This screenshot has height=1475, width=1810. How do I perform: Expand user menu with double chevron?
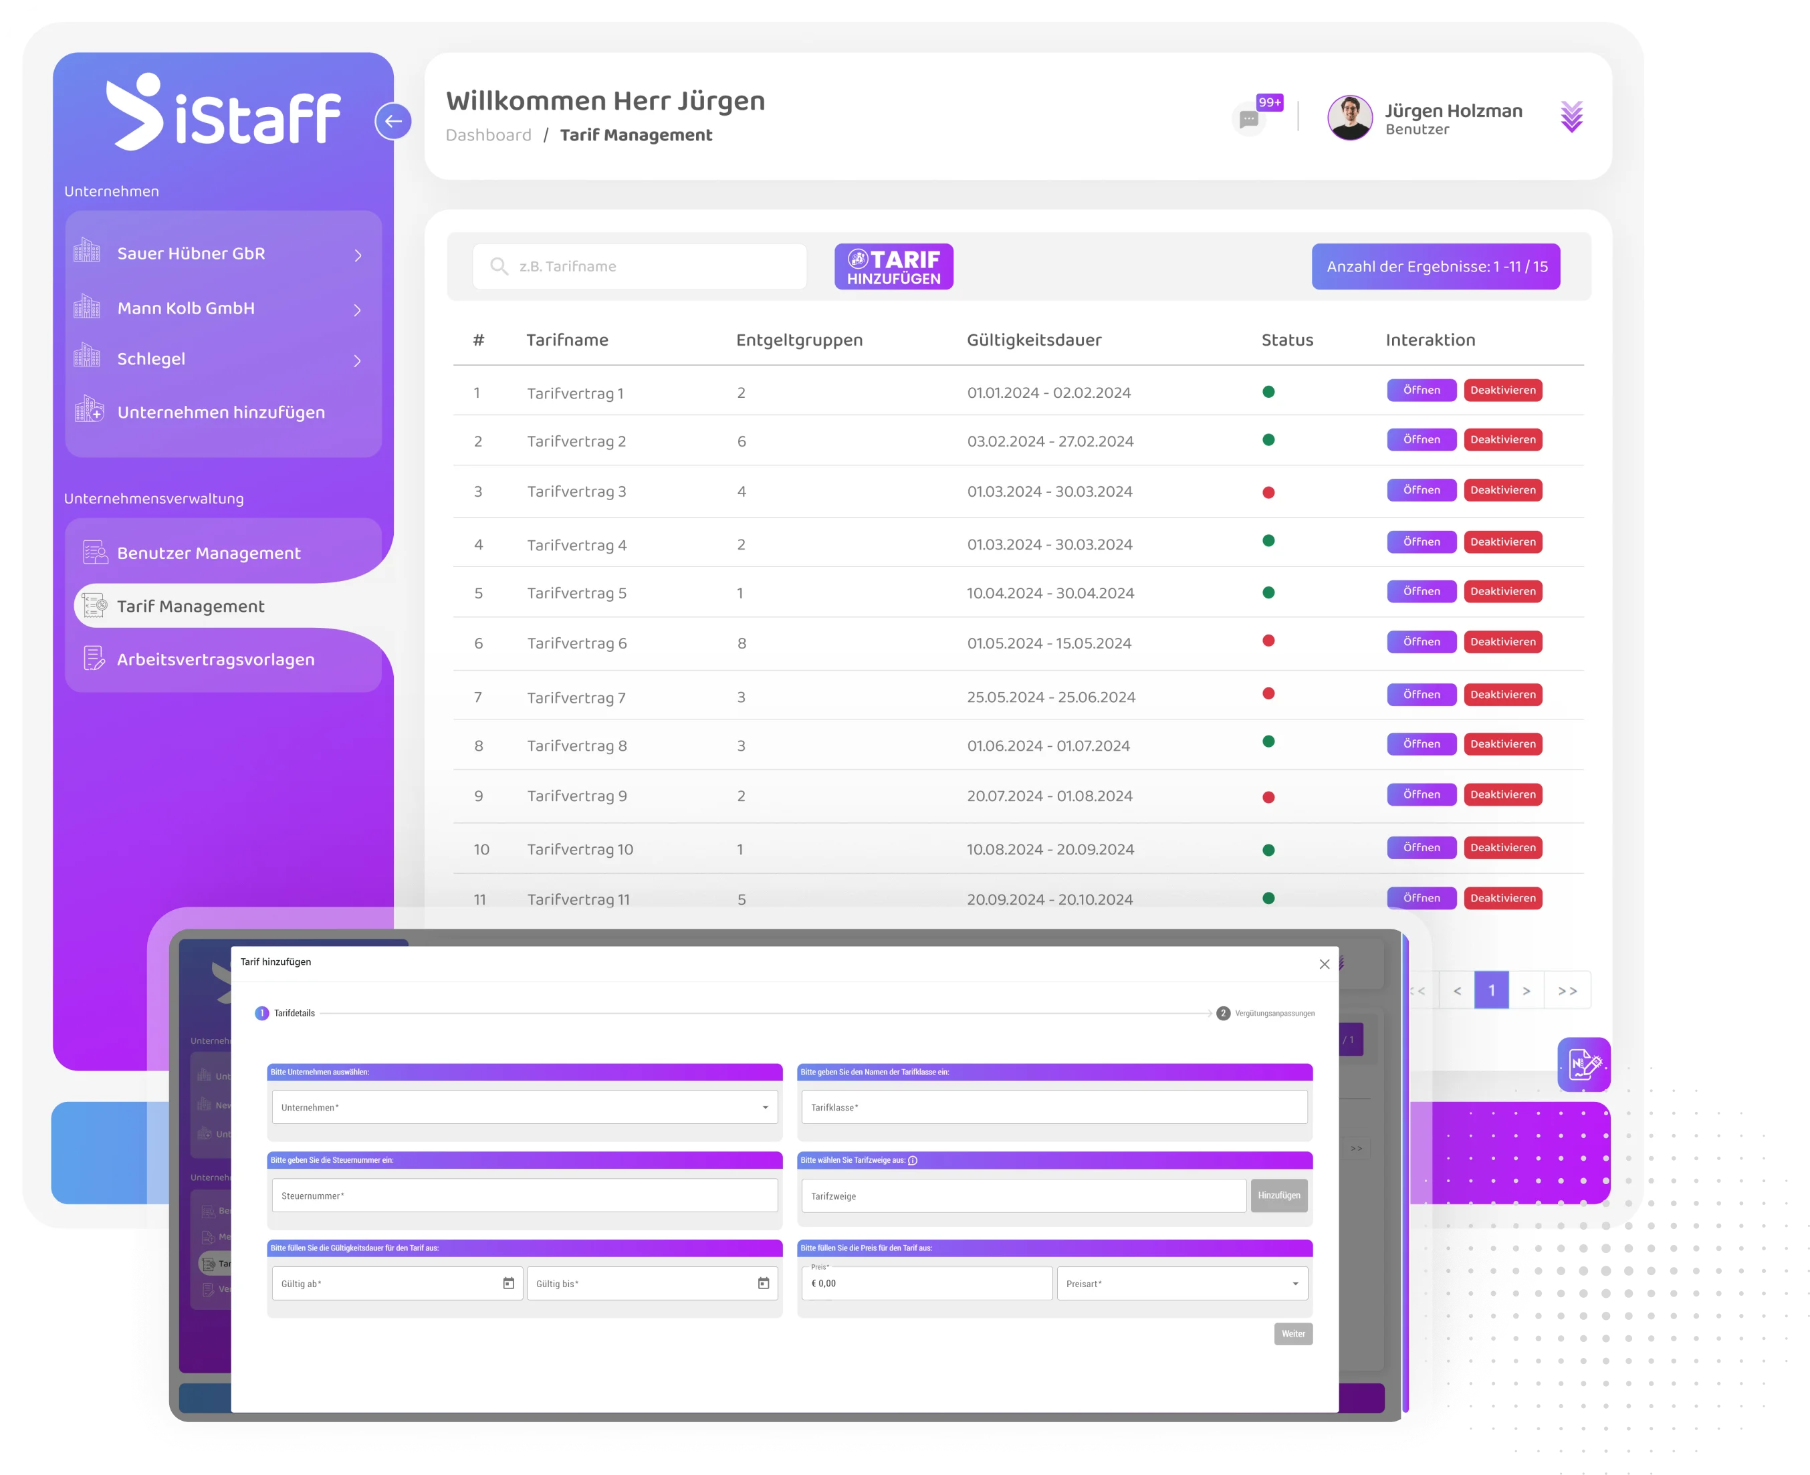[x=1571, y=117]
